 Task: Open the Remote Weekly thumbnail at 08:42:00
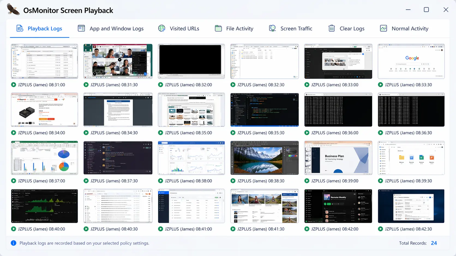click(x=338, y=206)
